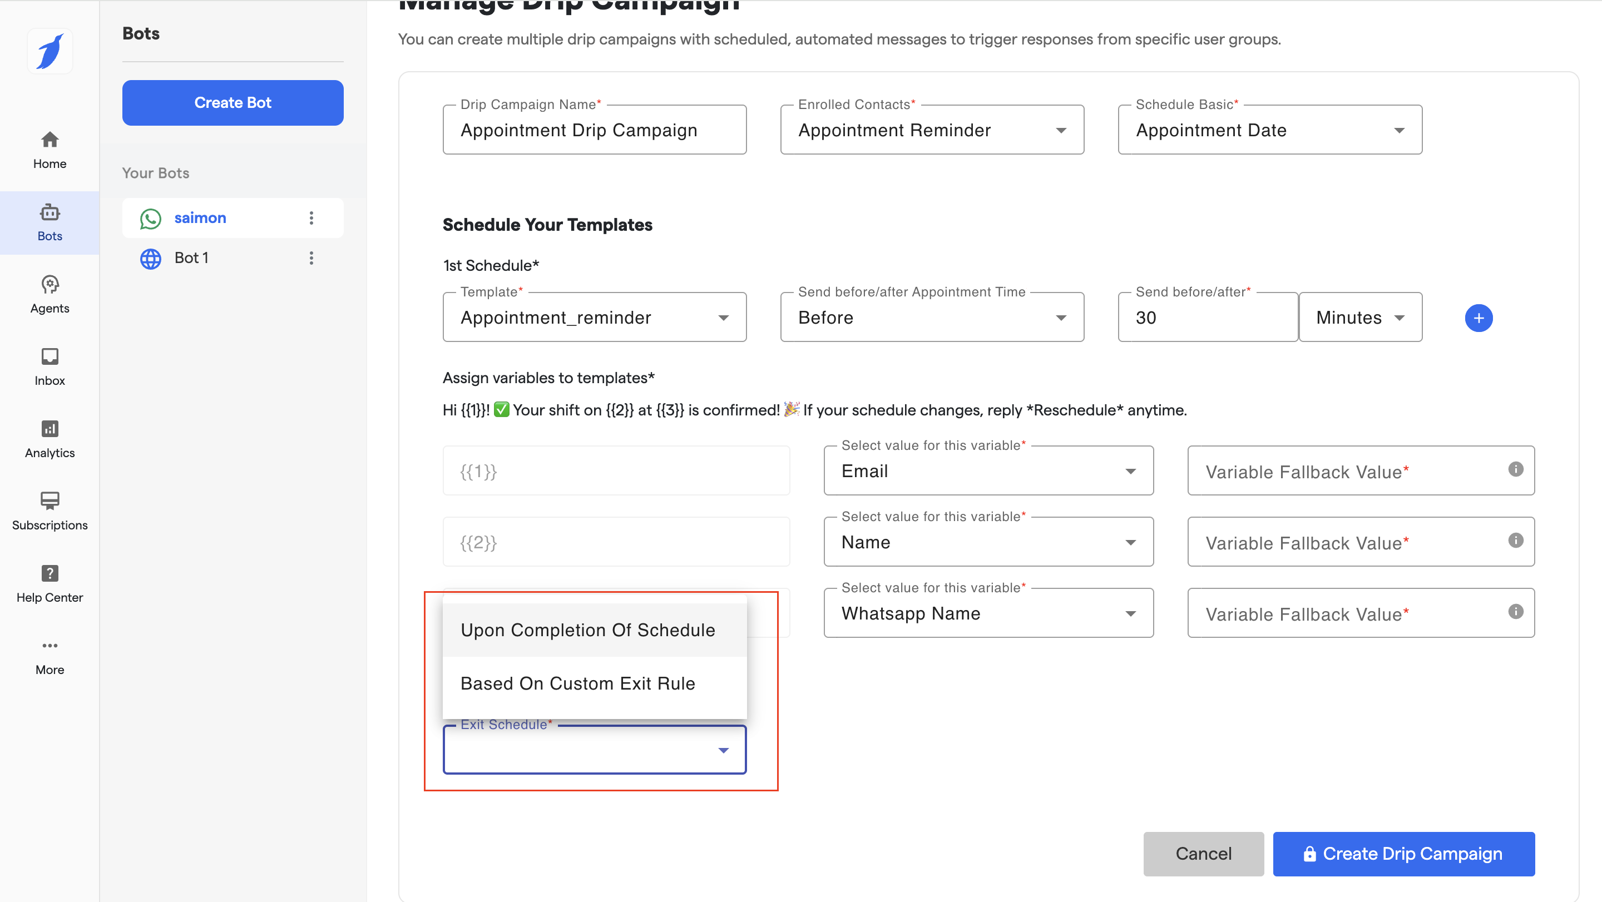Click info icon on first fallback field
The height and width of the screenshot is (902, 1602).
1515,469
